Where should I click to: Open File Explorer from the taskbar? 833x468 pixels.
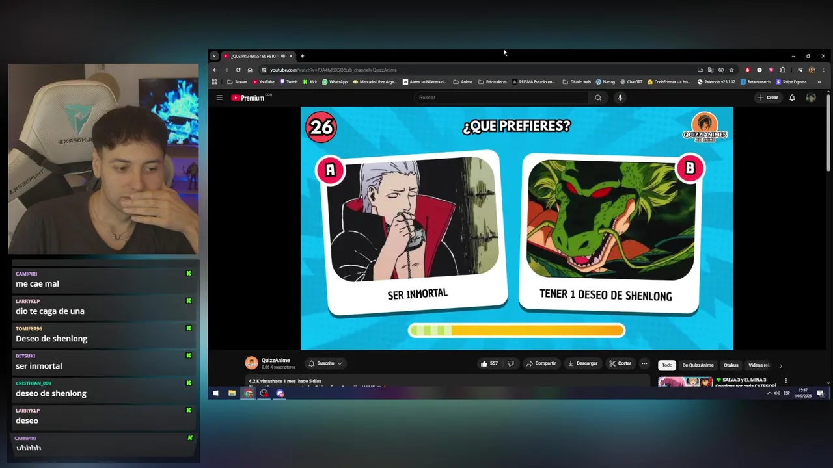(232, 393)
